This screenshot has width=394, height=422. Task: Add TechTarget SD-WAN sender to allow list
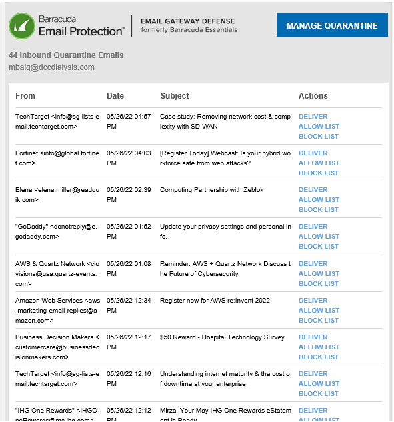319,127
